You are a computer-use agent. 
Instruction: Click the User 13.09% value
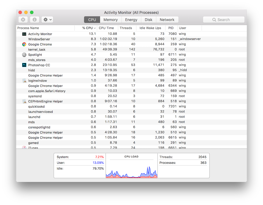98,163
